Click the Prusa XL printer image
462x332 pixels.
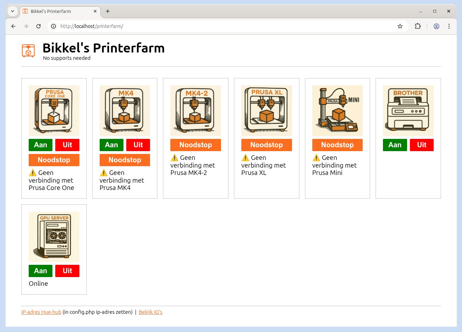[x=266, y=111]
